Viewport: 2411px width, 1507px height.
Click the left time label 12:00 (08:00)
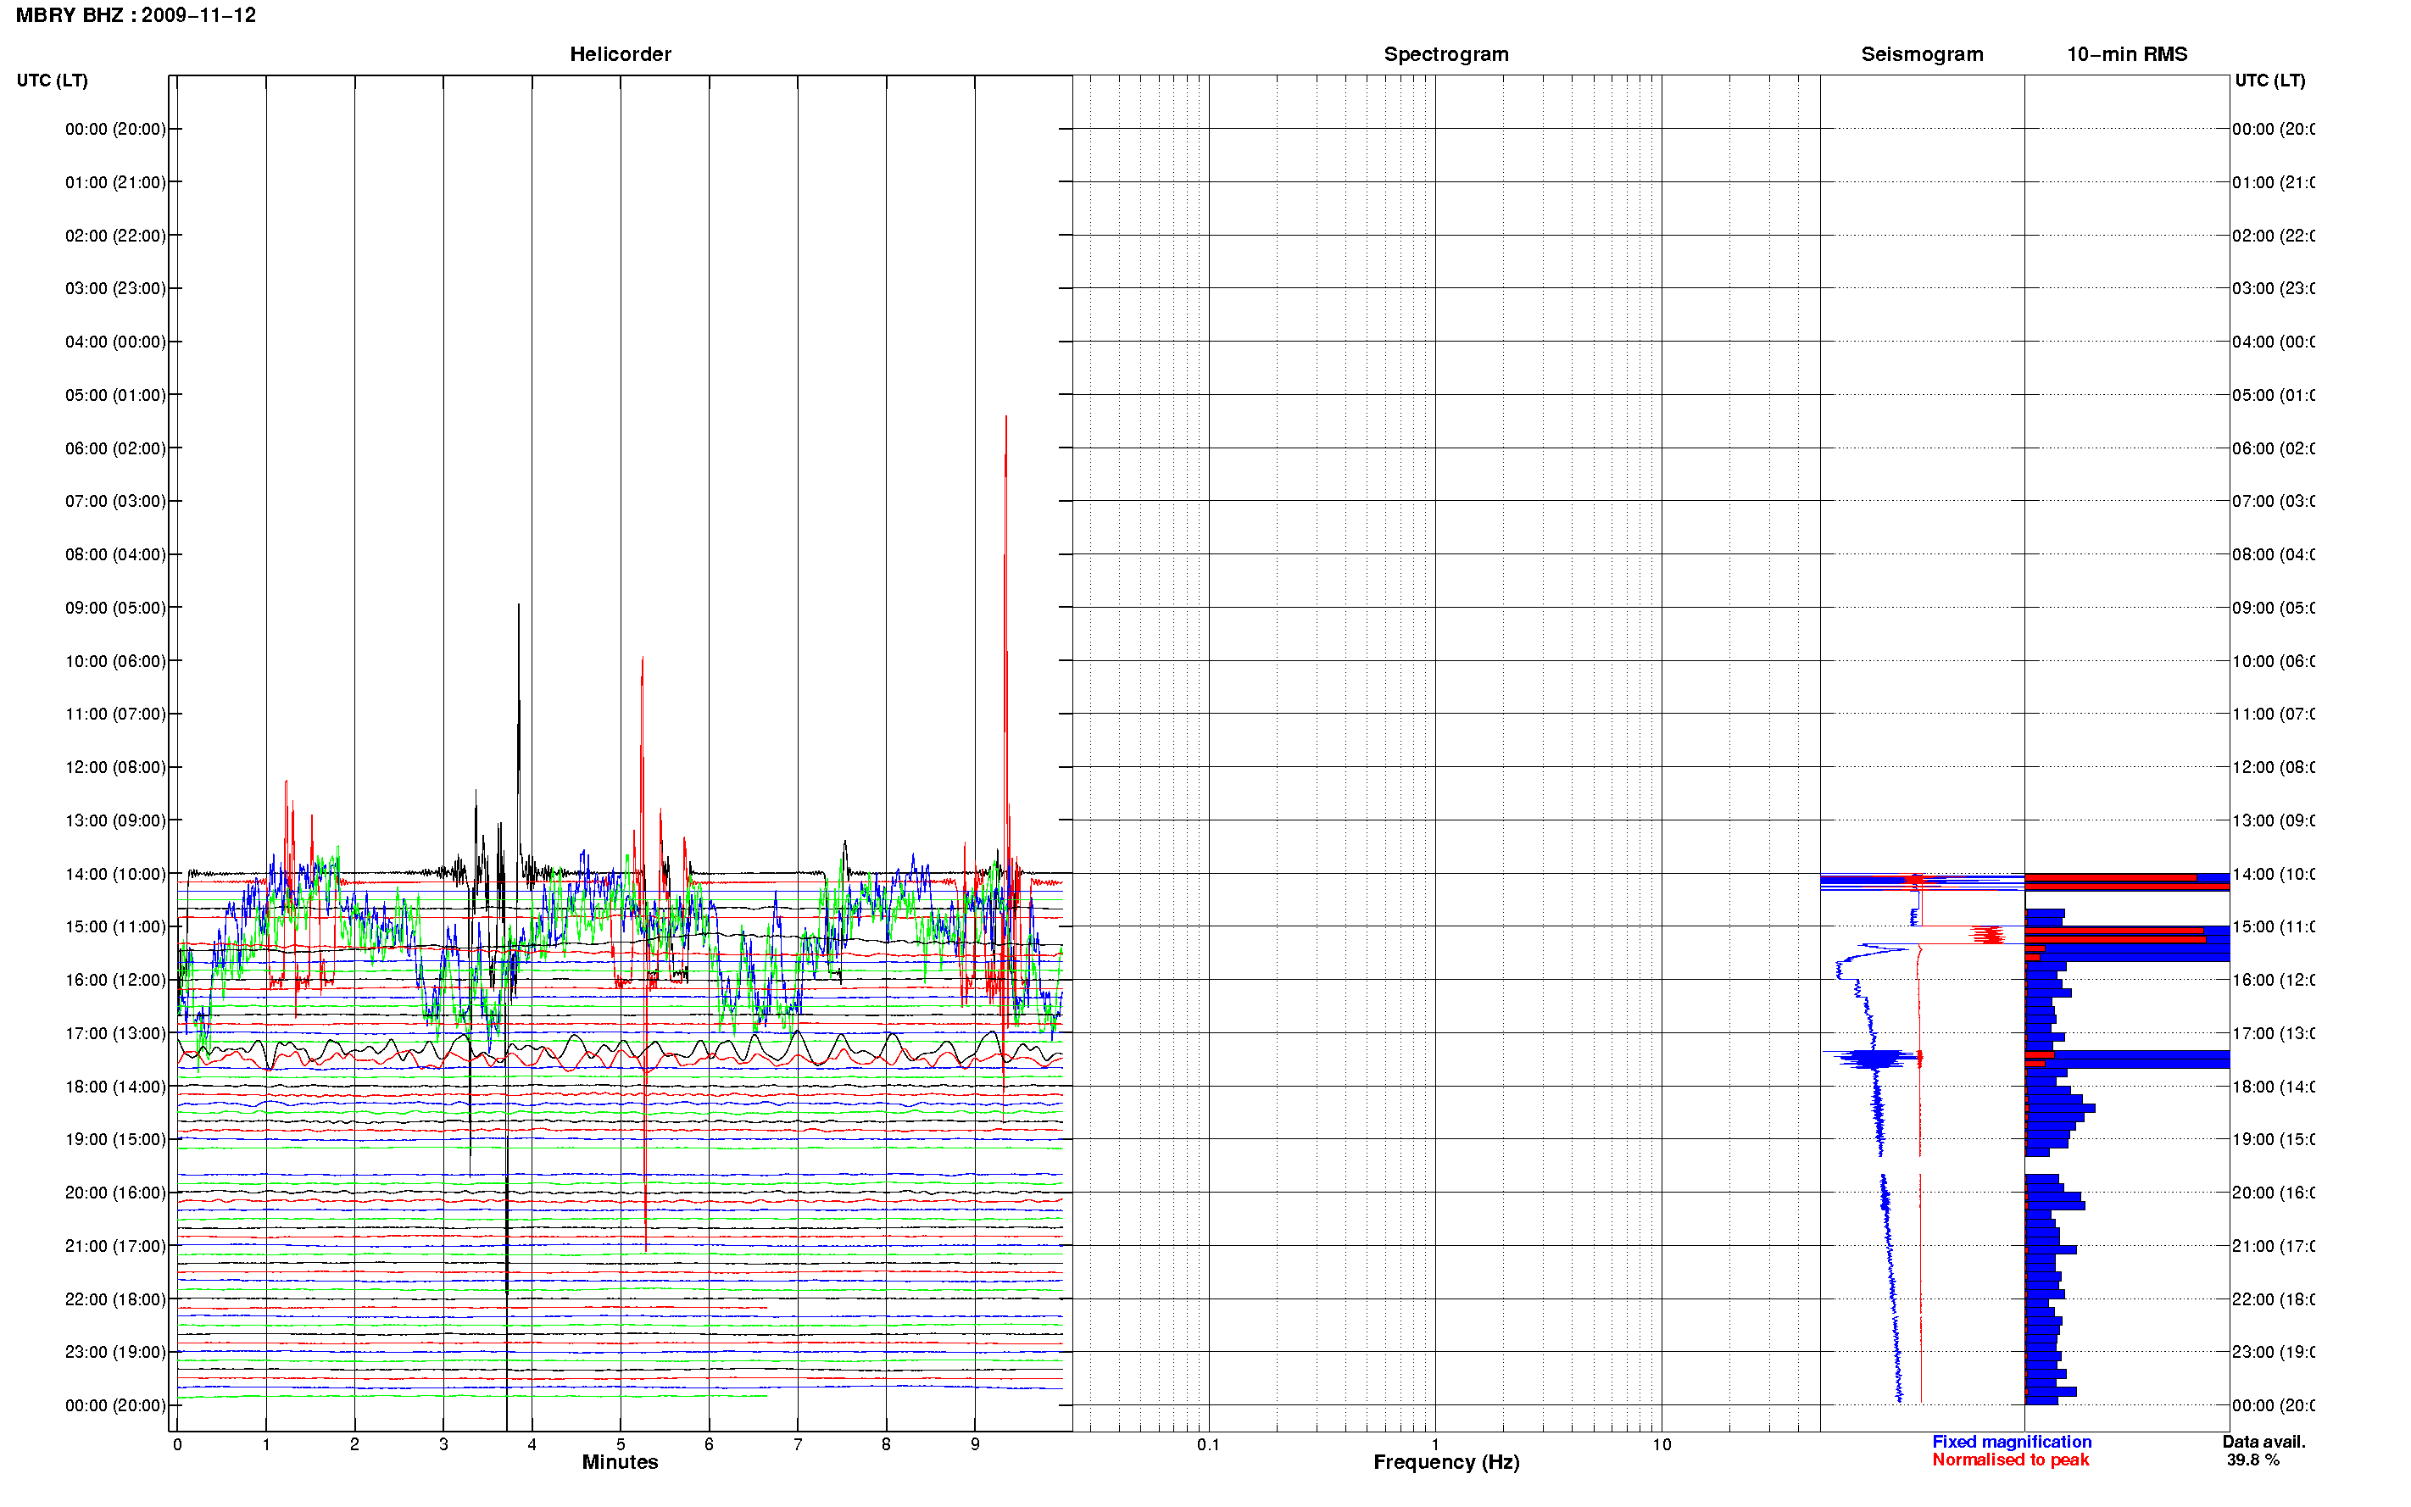coord(115,767)
